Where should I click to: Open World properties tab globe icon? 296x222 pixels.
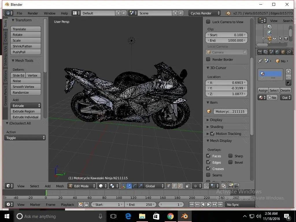(x=277, y=52)
